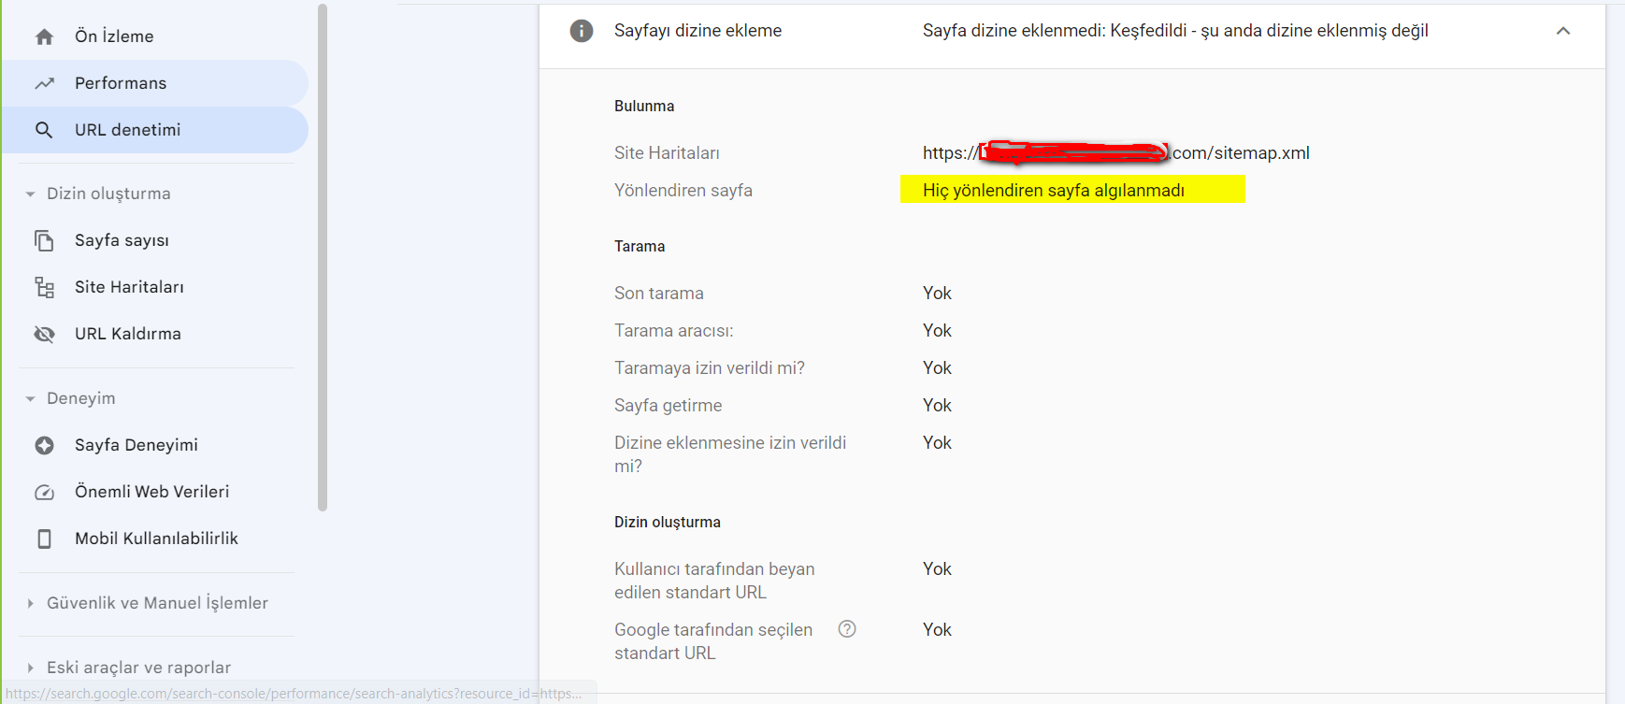This screenshot has height=704, width=1625.
Task: Open Önemli Web Verileri report
Action: [x=154, y=492]
